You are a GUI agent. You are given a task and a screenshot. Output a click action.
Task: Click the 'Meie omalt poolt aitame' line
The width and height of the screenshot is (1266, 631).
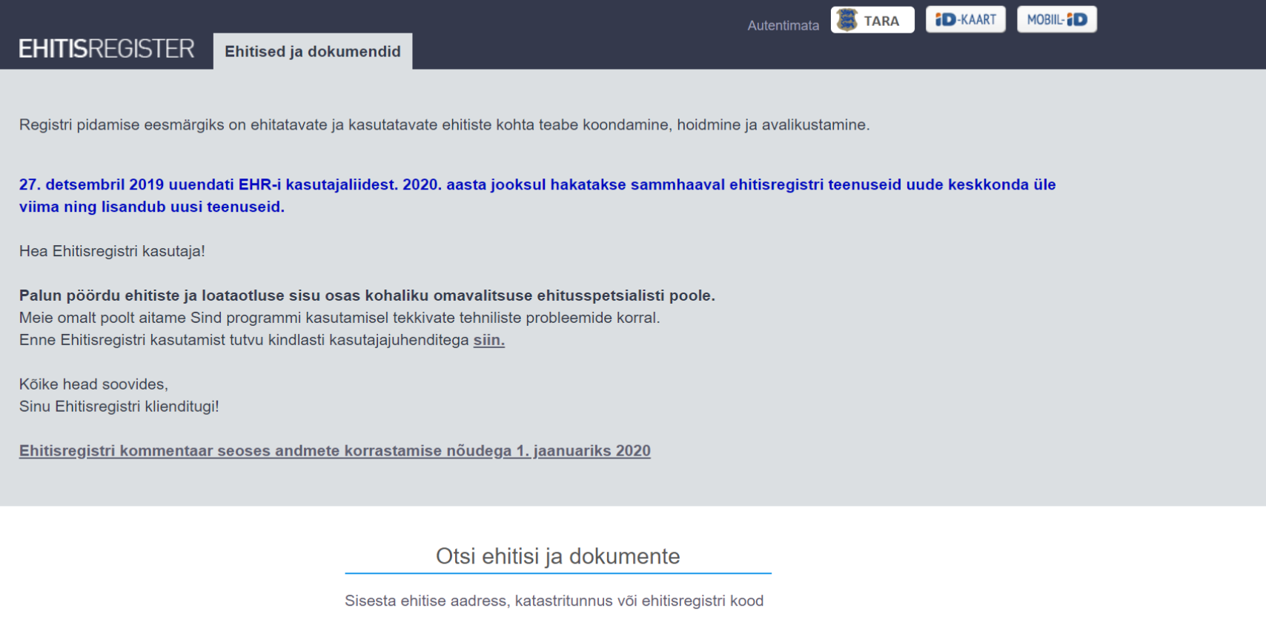(339, 318)
